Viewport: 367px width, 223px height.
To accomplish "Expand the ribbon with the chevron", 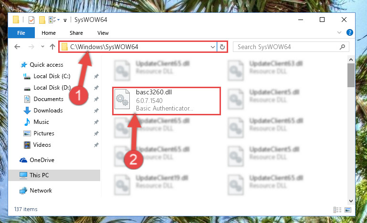I will pyautogui.click(x=339, y=32).
